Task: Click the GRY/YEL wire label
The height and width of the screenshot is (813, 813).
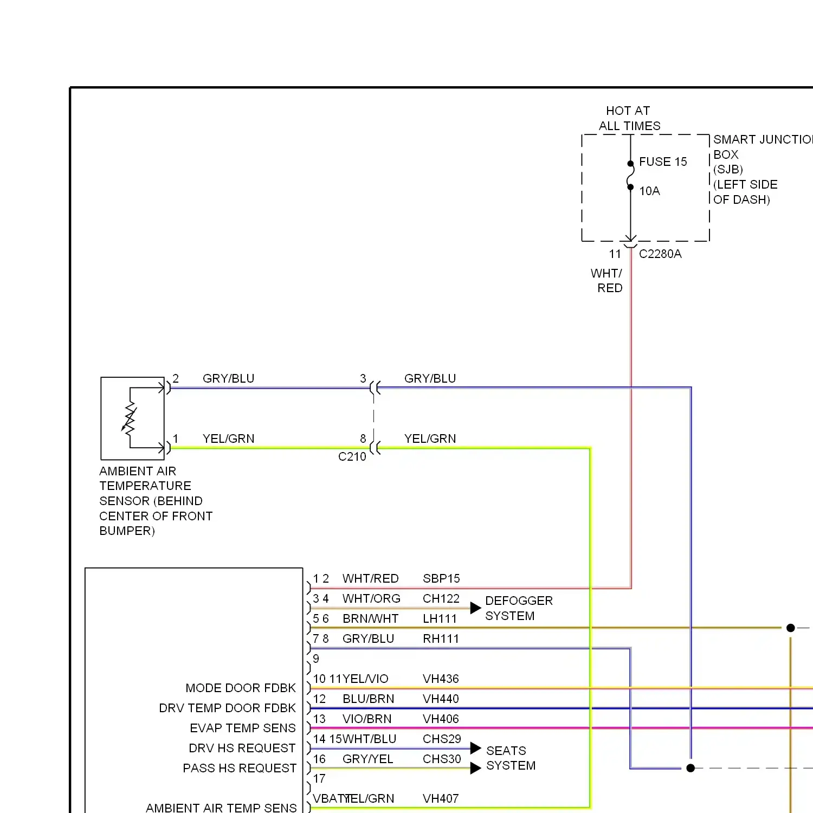Action: click(368, 759)
